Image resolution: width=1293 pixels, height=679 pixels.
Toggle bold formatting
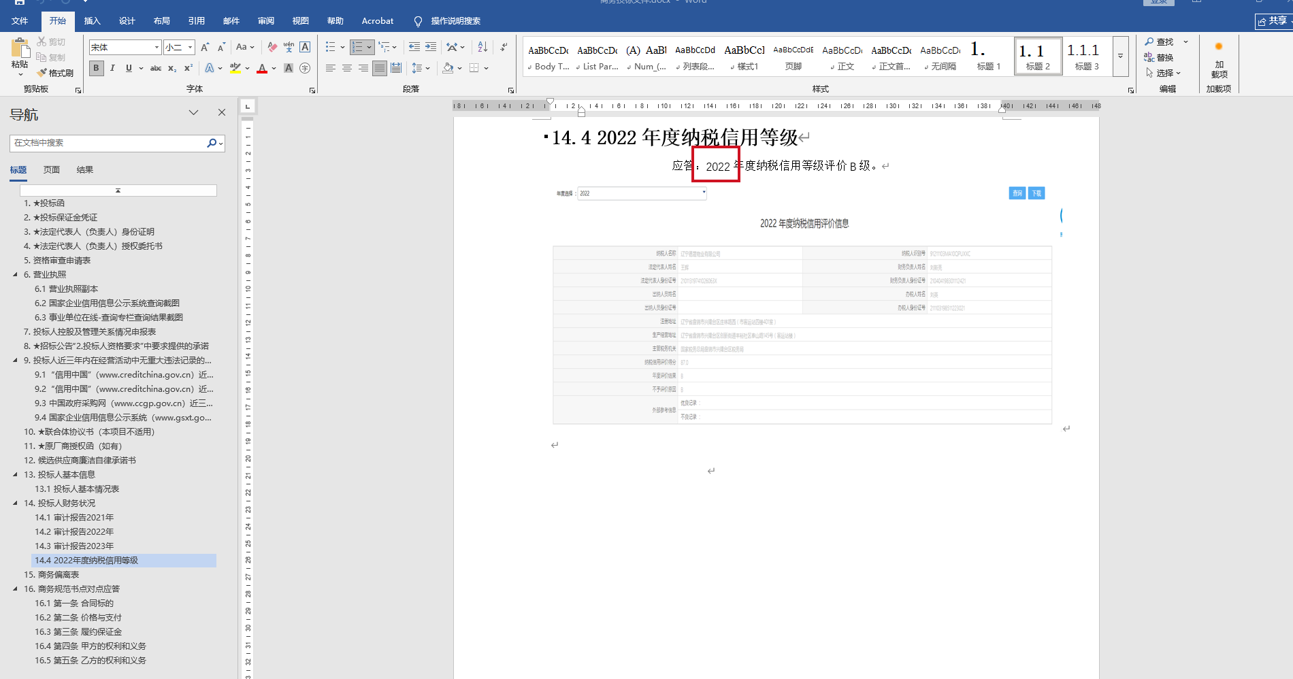(x=96, y=68)
